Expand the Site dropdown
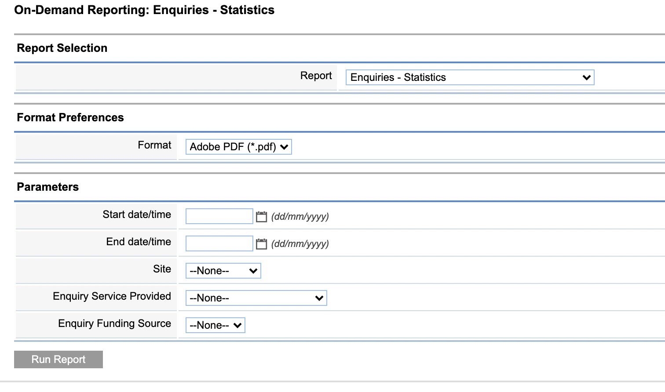The height and width of the screenshot is (392, 665). pyautogui.click(x=223, y=271)
